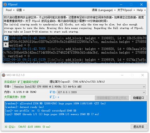Click the randomx allocated 2336 MB log line

55,104
